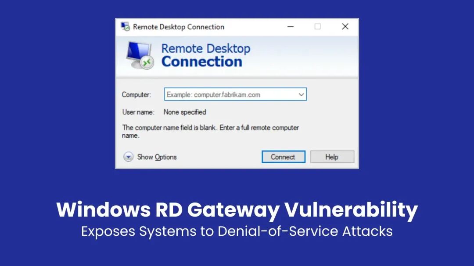Click green arrows badge on banner monitor icon
The width and height of the screenshot is (474, 266).
[x=147, y=63]
